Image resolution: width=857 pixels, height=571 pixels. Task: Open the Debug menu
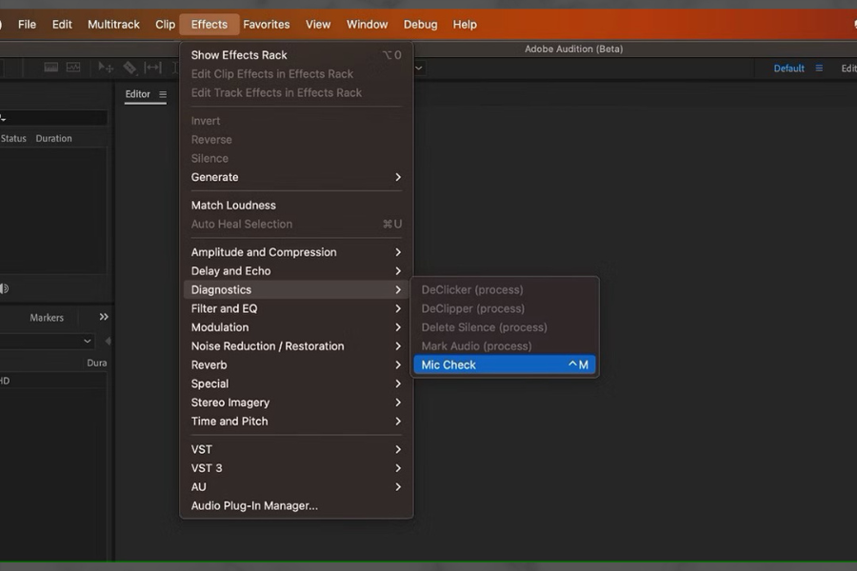(x=420, y=25)
